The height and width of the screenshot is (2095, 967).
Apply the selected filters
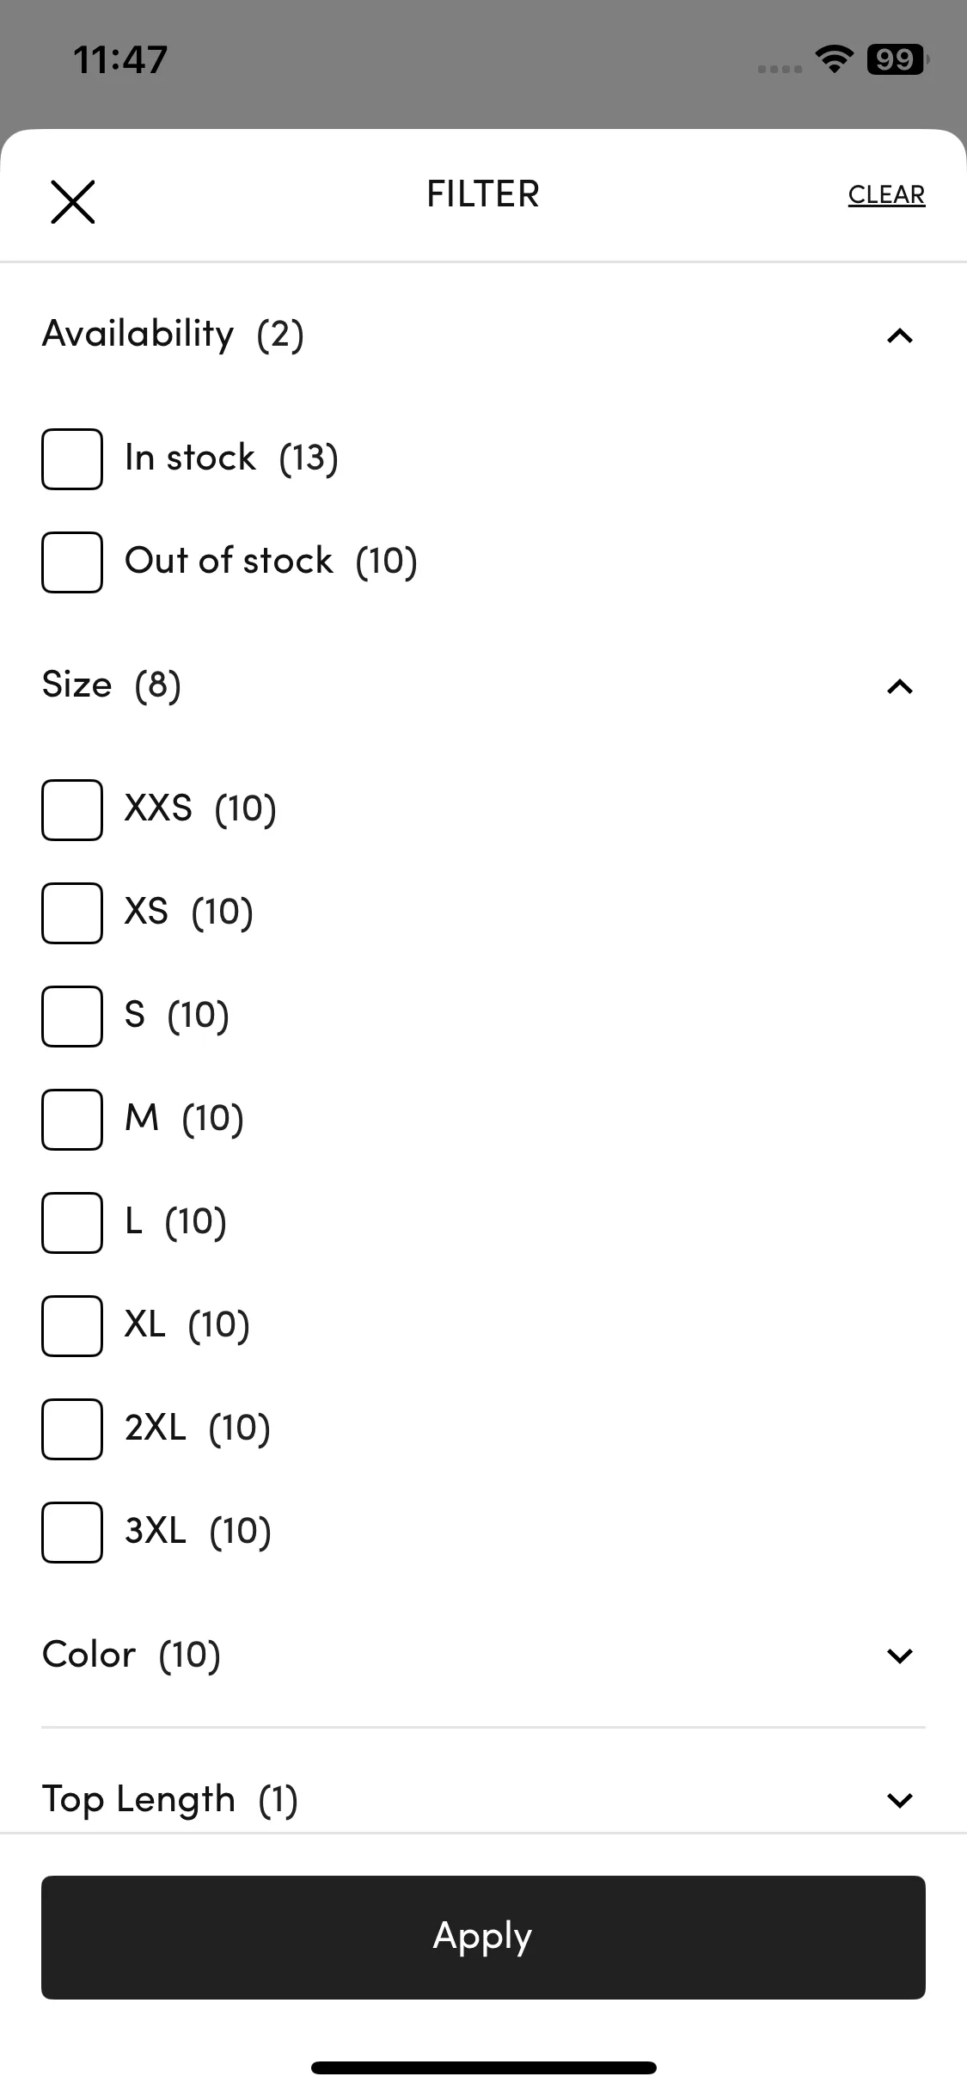tap(483, 1938)
